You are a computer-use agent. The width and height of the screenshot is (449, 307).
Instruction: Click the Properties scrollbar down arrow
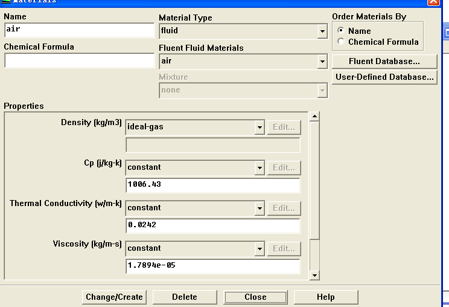point(314,276)
